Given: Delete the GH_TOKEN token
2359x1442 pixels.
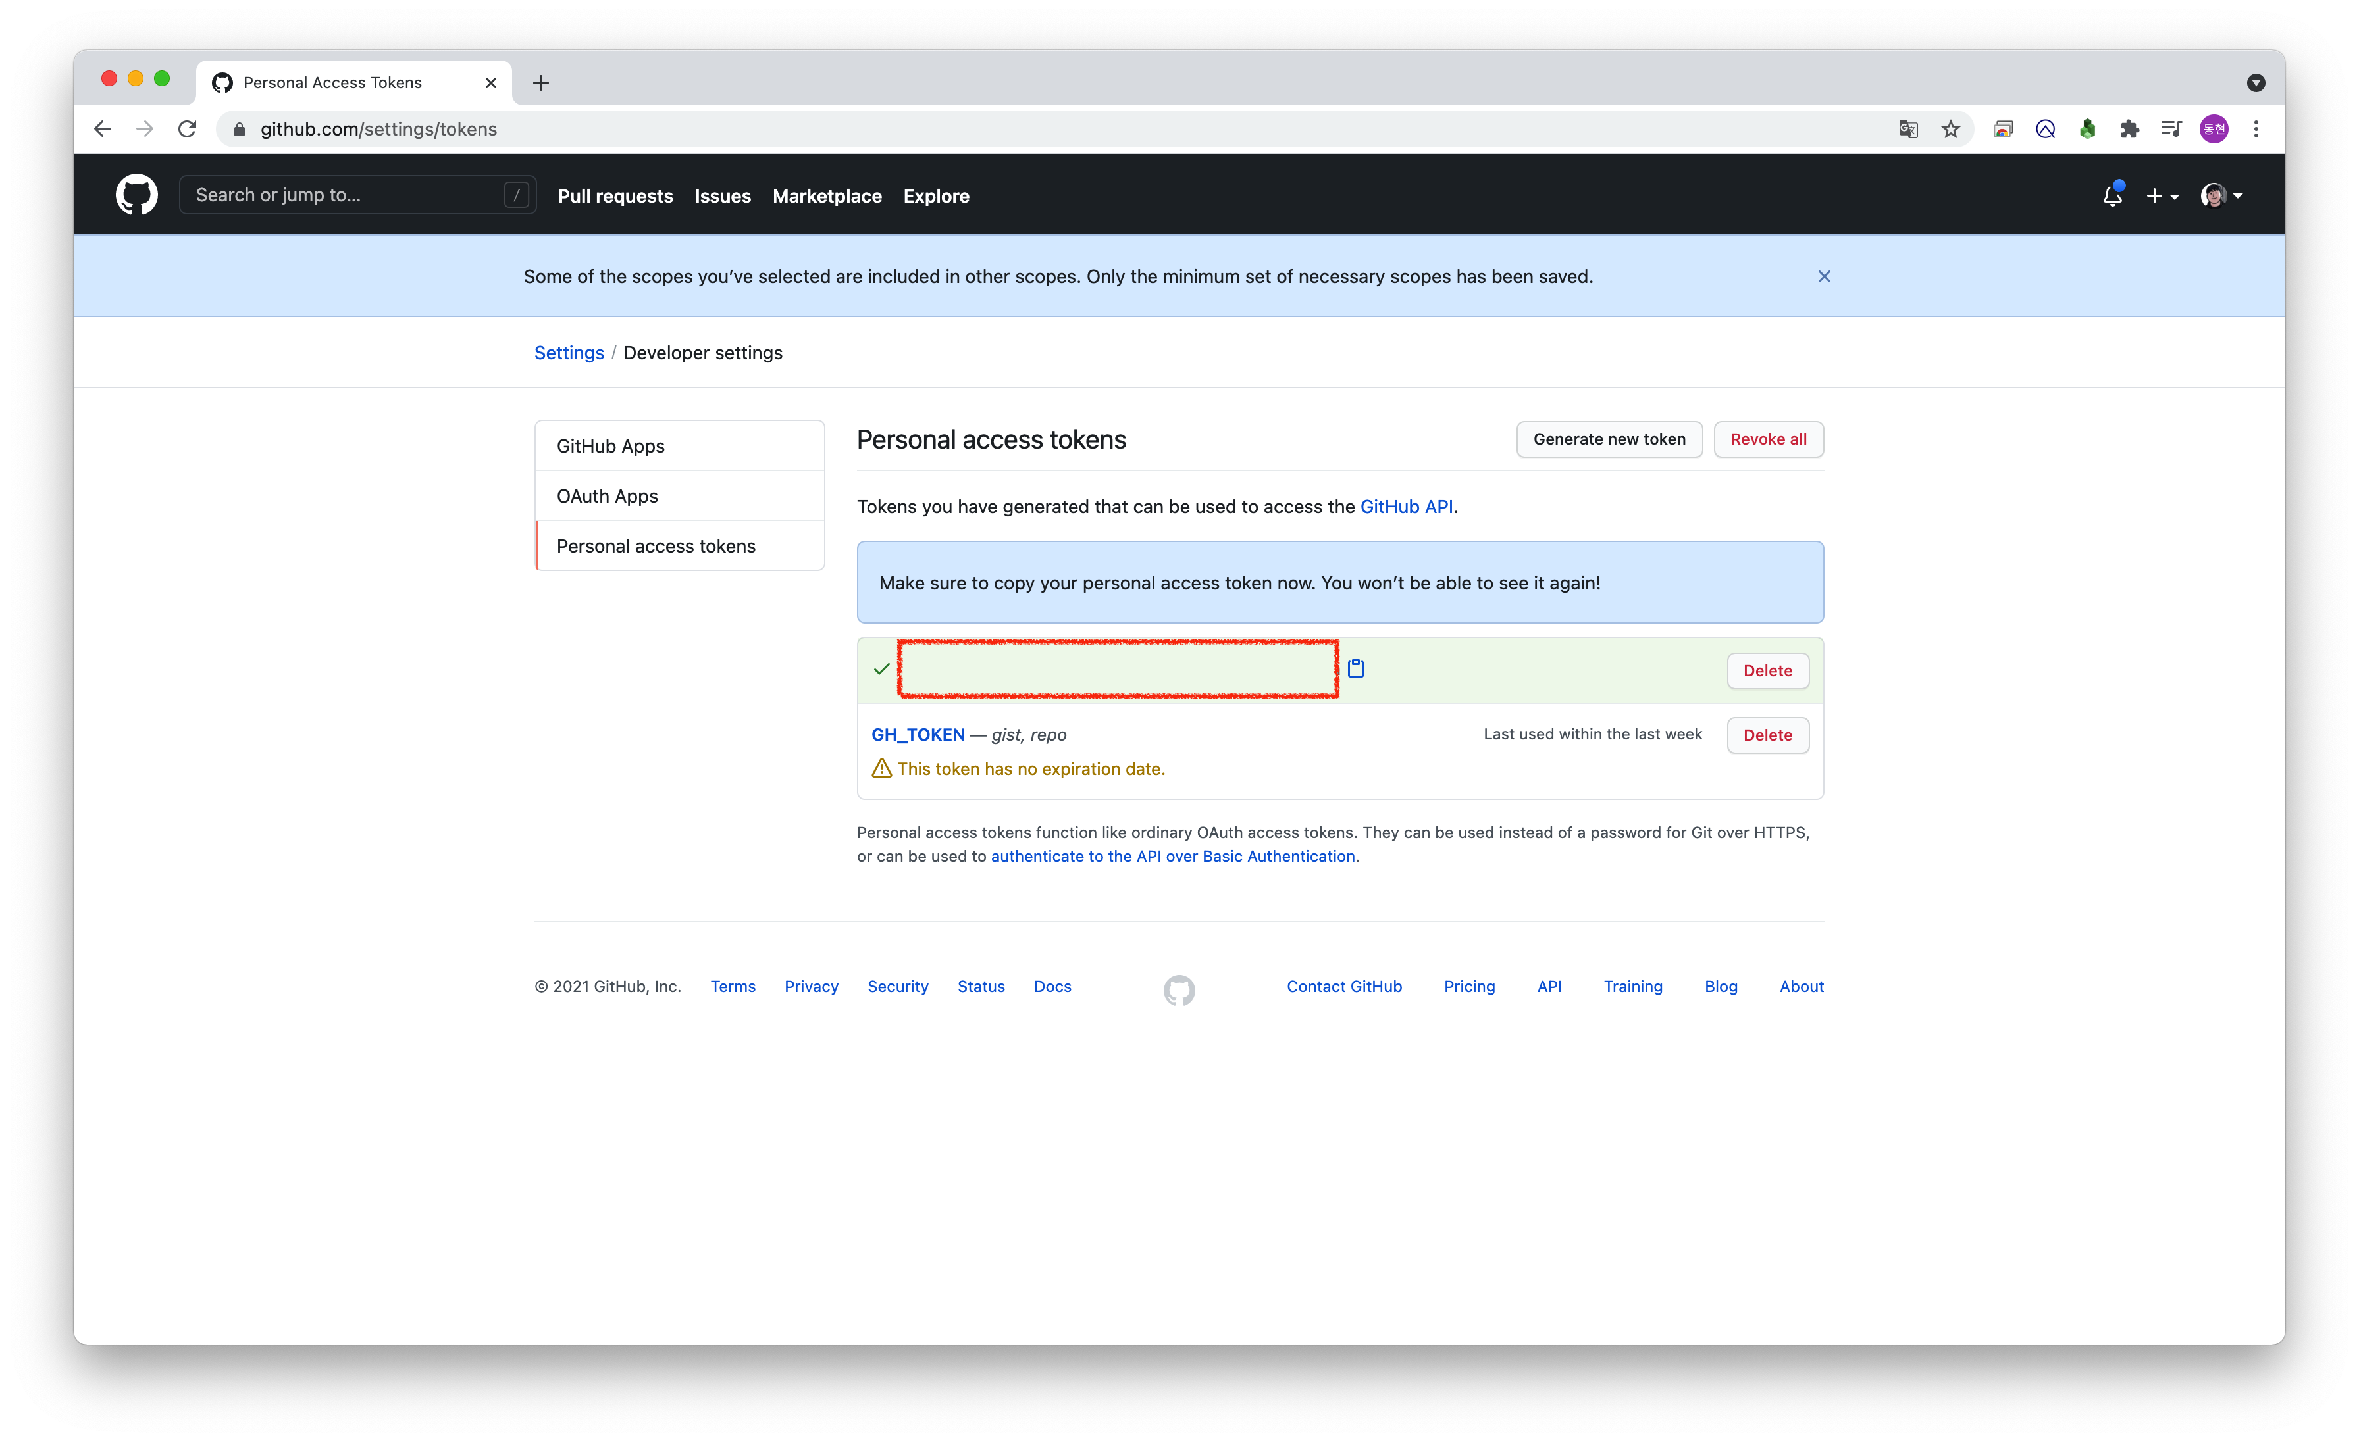Looking at the screenshot, I should (x=1767, y=735).
